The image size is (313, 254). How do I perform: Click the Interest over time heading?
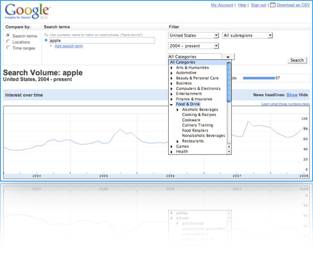[x=24, y=95]
